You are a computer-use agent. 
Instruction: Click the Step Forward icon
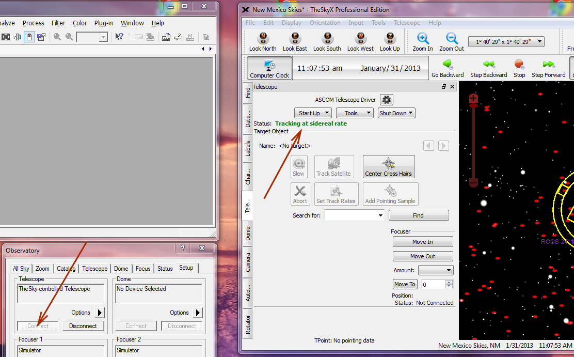[x=548, y=65]
